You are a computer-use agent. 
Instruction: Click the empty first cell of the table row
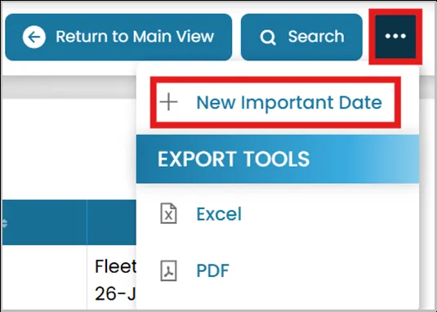(44, 277)
